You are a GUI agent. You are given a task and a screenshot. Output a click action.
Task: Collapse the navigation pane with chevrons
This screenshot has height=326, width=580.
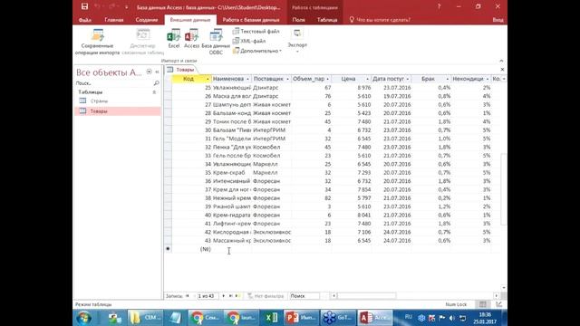(157, 72)
